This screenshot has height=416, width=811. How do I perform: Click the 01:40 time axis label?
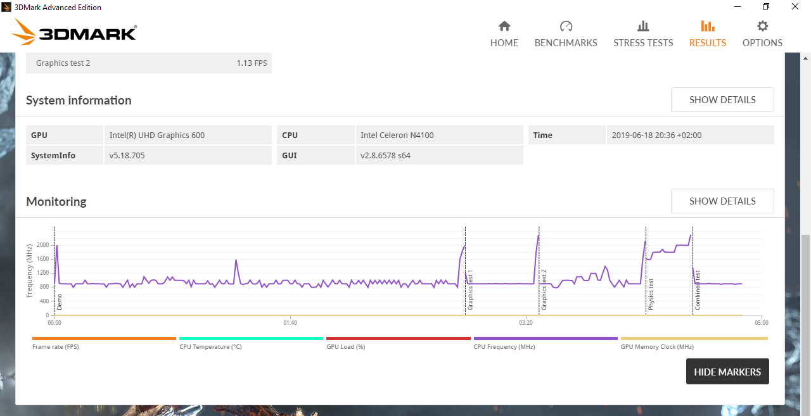point(290,323)
